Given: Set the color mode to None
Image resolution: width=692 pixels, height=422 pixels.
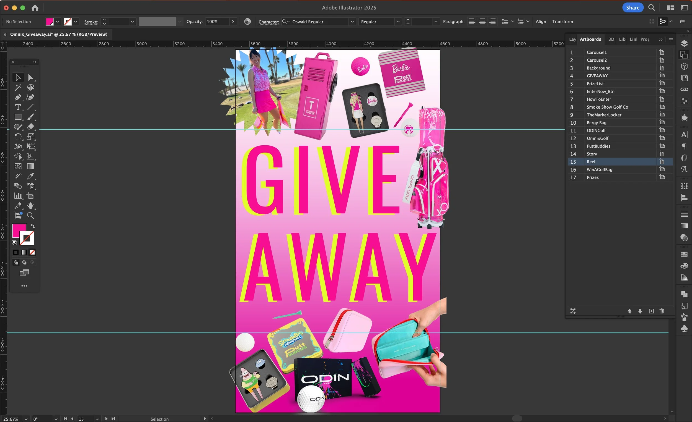Looking at the screenshot, I should [32, 252].
